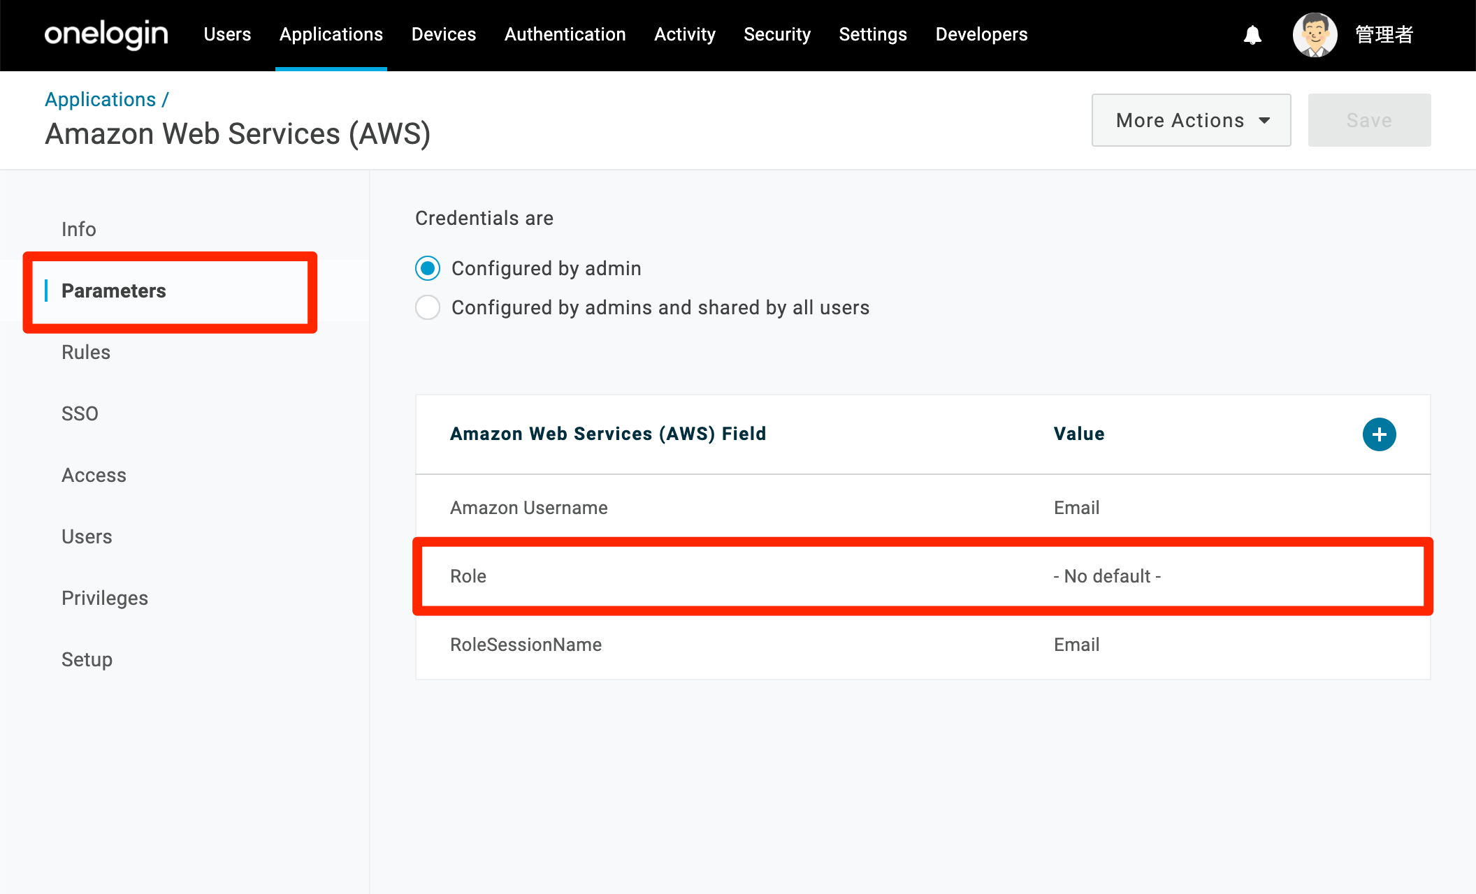1476x894 pixels.
Task: Switch to the SSO tab
Action: point(80,413)
